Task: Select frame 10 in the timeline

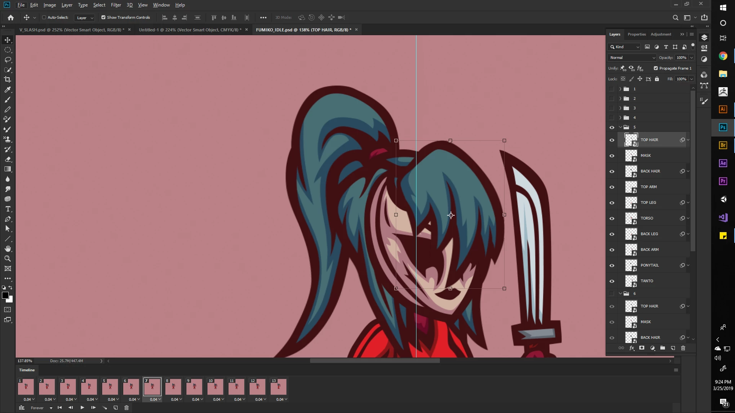Action: click(x=215, y=387)
